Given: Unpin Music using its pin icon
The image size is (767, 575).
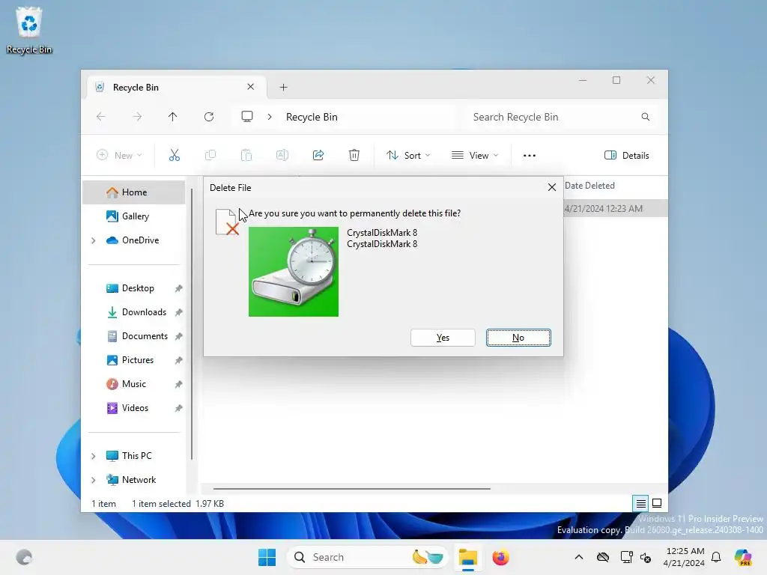Looking at the screenshot, I should tap(178, 384).
